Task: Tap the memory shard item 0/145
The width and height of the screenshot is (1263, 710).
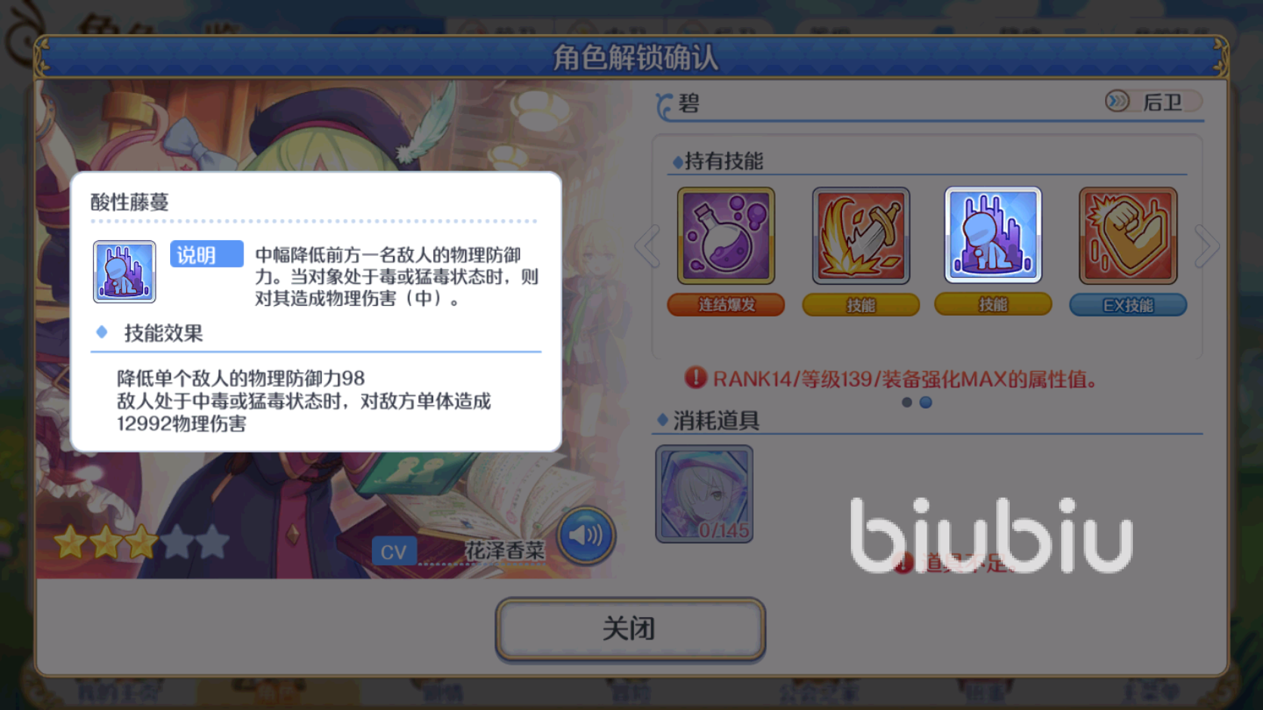Action: tap(704, 494)
